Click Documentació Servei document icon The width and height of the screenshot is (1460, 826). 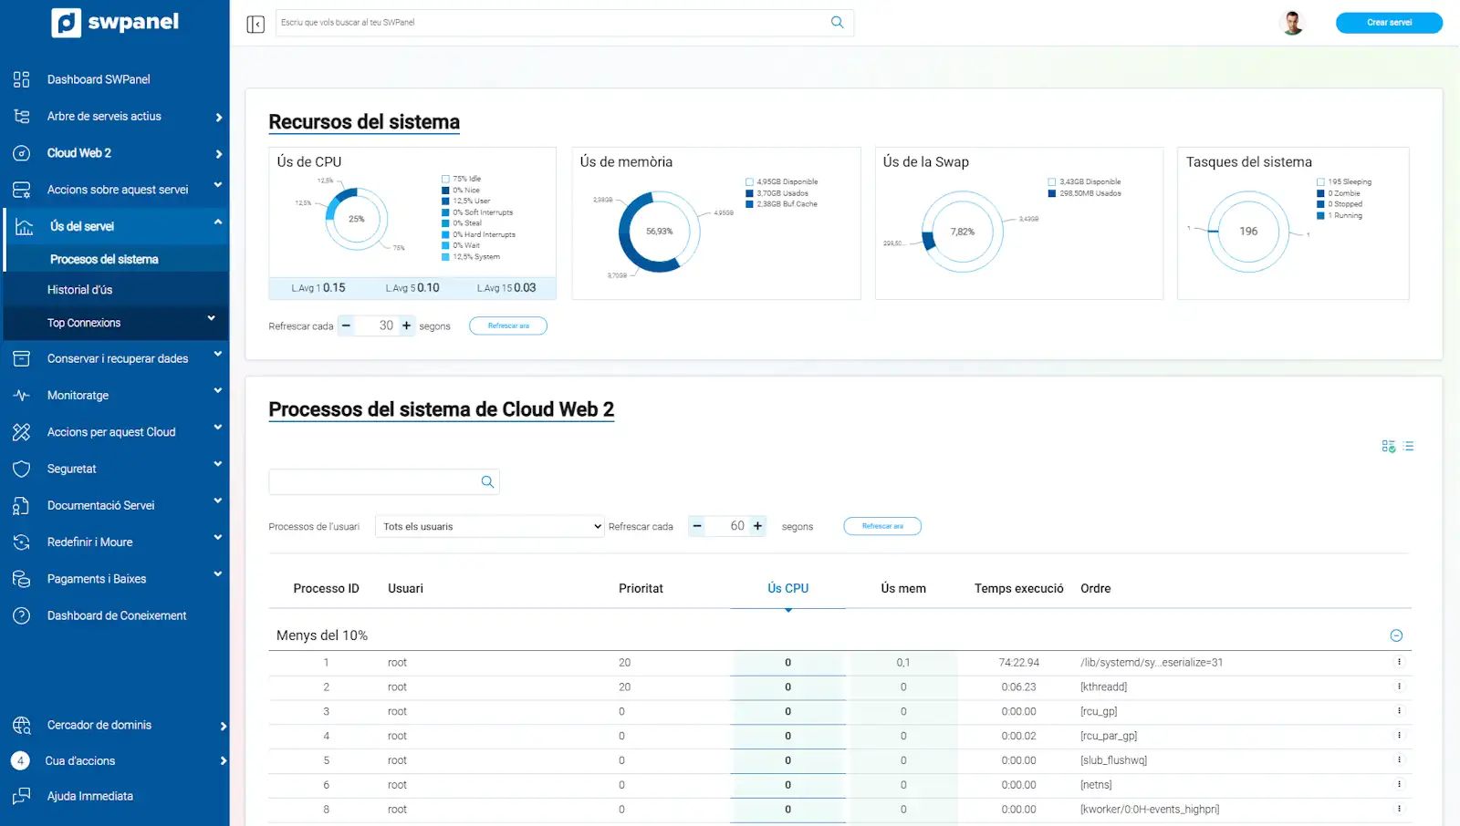coord(22,505)
